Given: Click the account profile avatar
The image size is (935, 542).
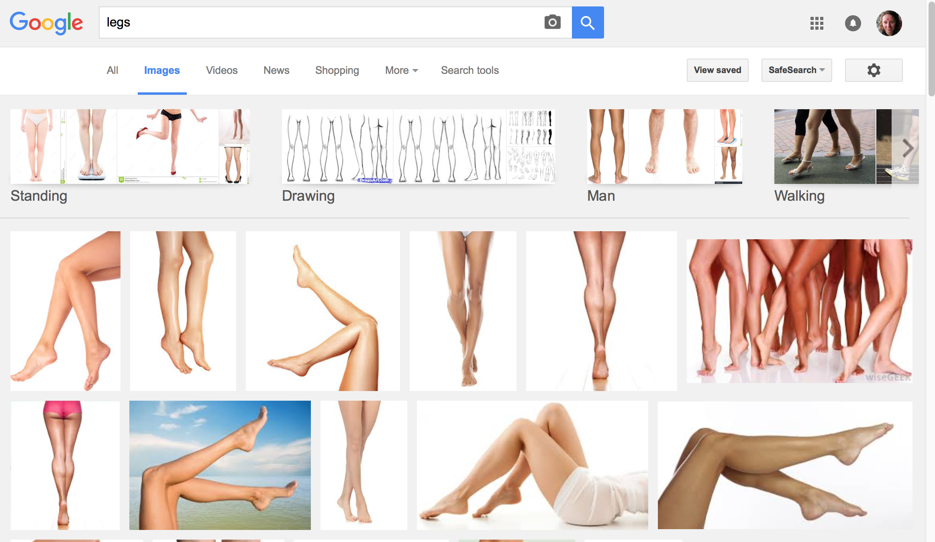Looking at the screenshot, I should coord(888,23).
